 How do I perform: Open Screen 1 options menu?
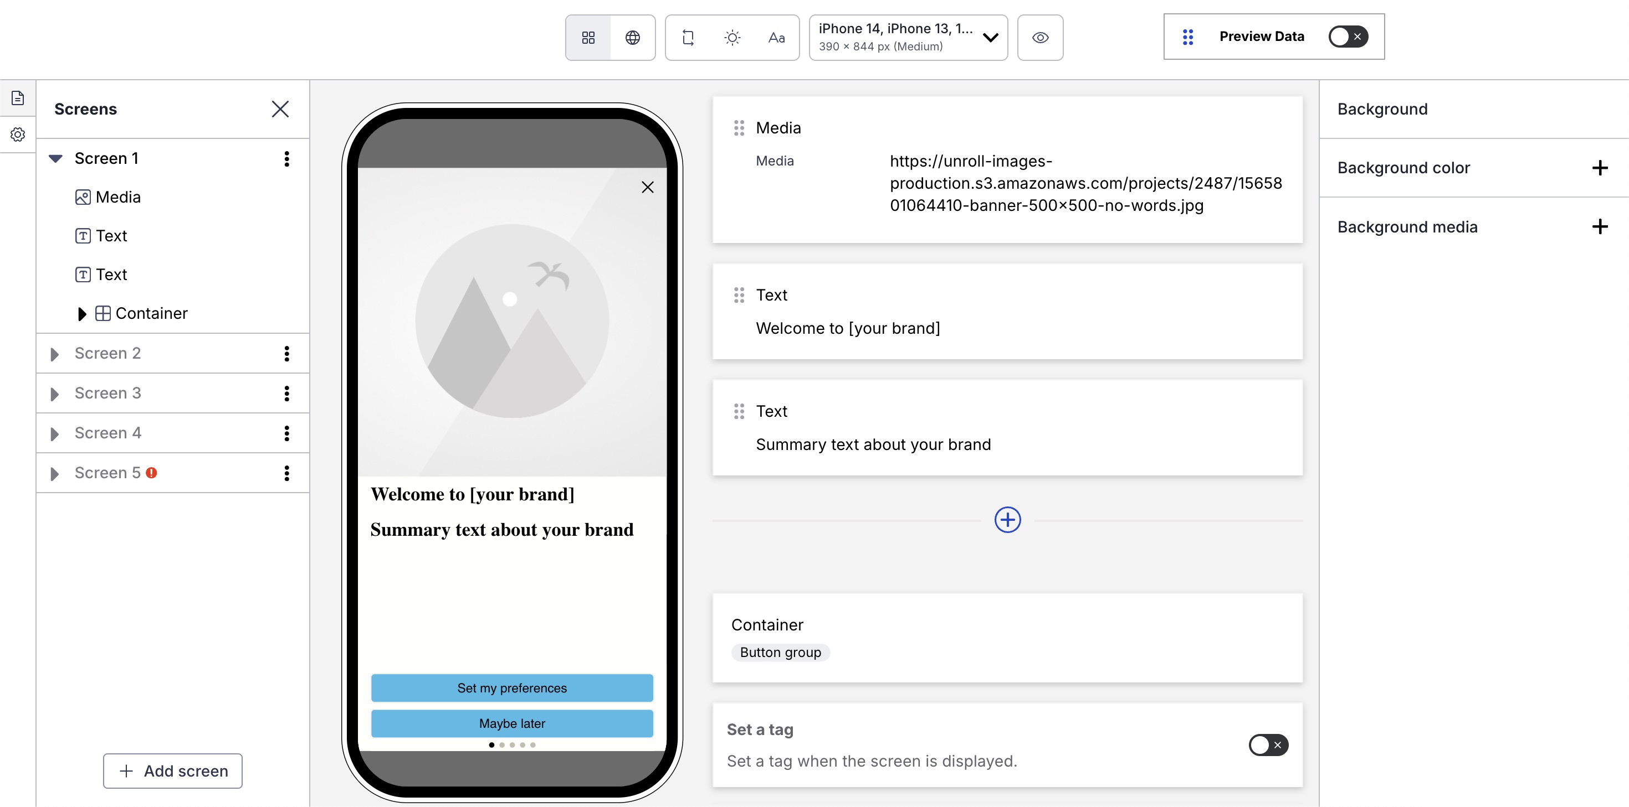[287, 159]
